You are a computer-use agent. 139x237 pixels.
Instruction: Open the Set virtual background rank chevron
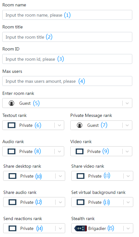128,202
